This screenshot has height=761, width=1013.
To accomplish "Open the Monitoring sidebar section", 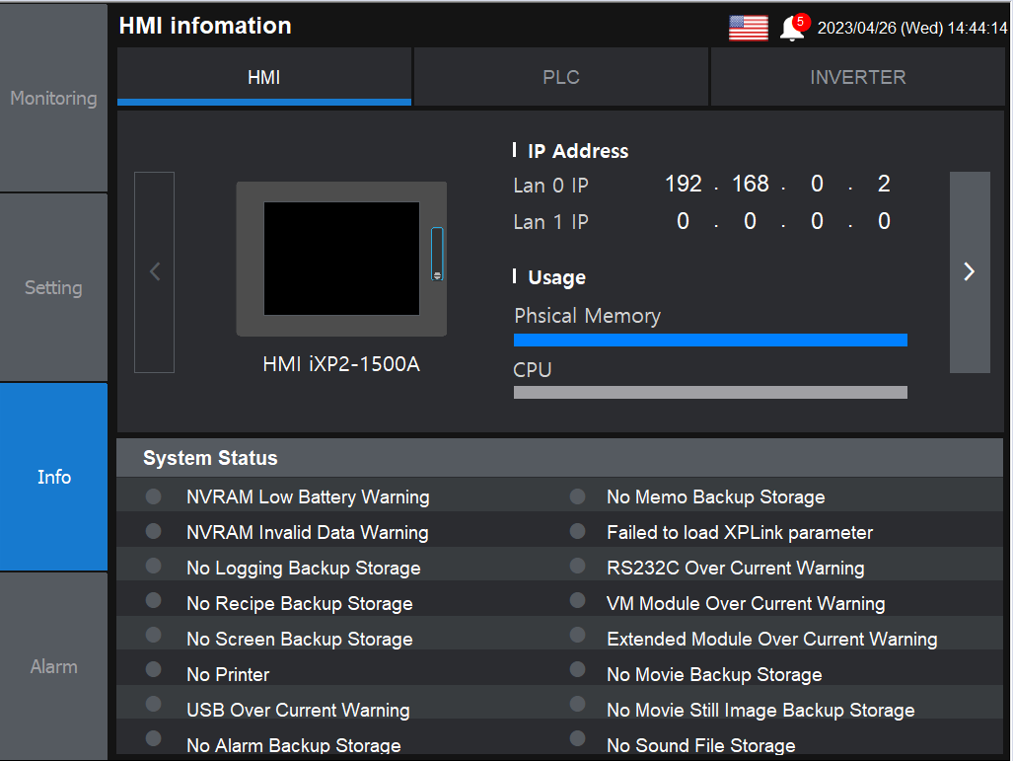I will coord(53,99).
